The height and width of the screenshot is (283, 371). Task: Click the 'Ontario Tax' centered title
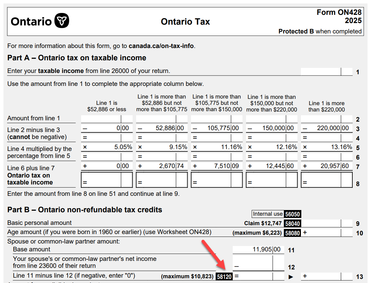coord(185,22)
